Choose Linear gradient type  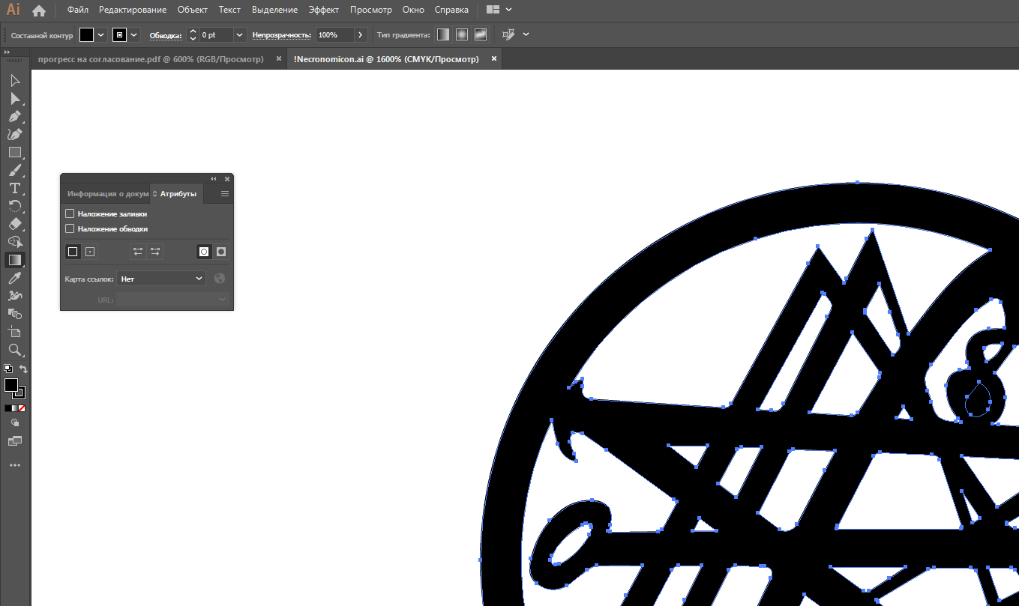pyautogui.click(x=443, y=34)
